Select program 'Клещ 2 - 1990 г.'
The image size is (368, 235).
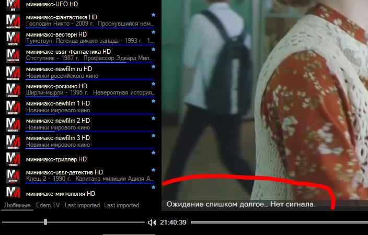point(48,179)
